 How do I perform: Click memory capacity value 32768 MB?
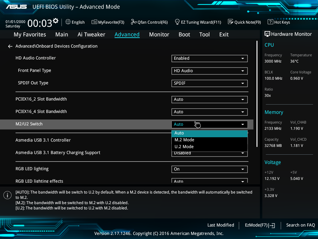point(273,146)
